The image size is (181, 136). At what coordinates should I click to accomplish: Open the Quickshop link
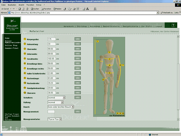[95, 26]
